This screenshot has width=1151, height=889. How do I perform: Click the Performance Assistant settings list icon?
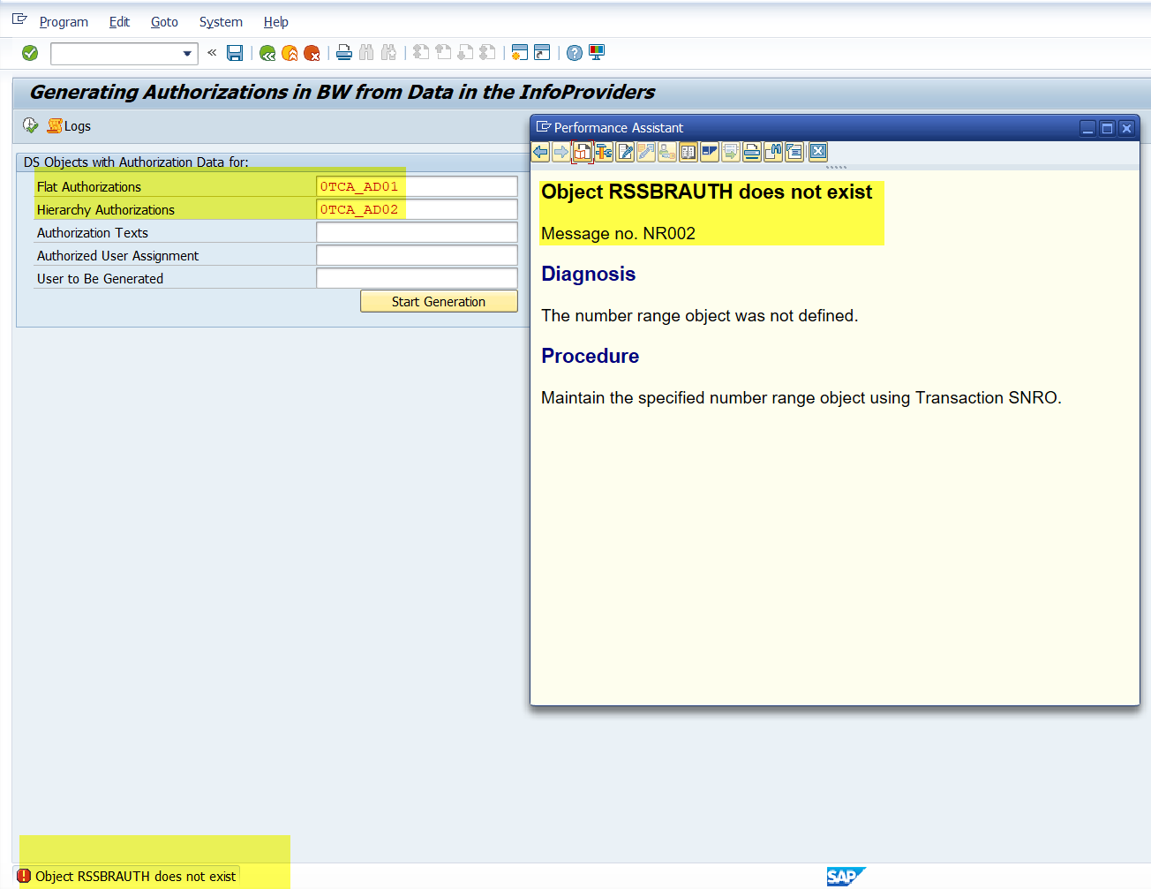point(794,152)
